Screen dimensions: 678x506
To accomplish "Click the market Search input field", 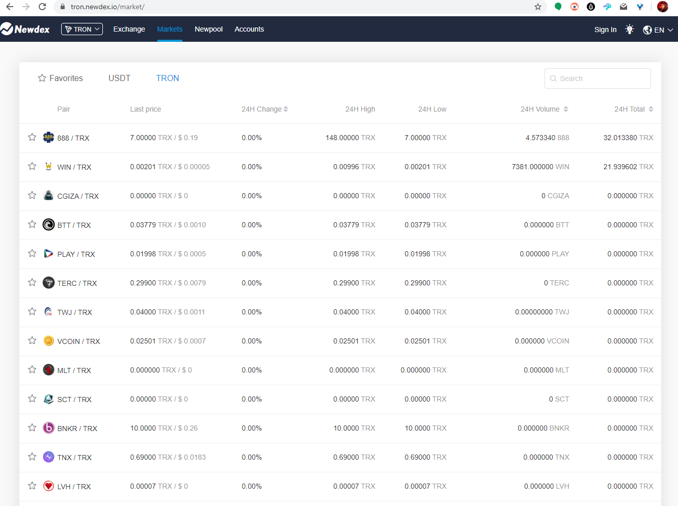I will (598, 78).
